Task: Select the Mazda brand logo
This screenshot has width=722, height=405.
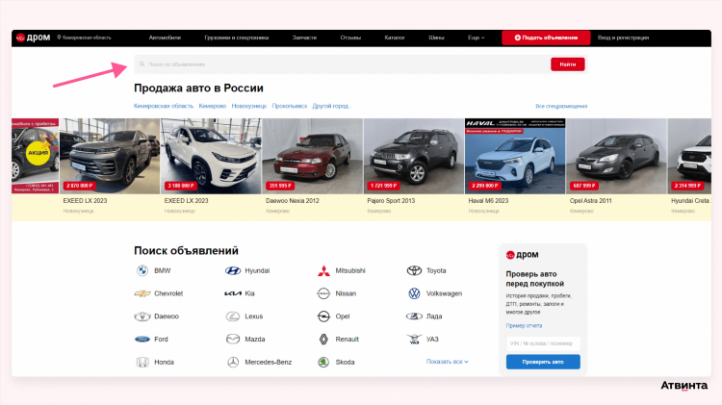Action: point(233,340)
